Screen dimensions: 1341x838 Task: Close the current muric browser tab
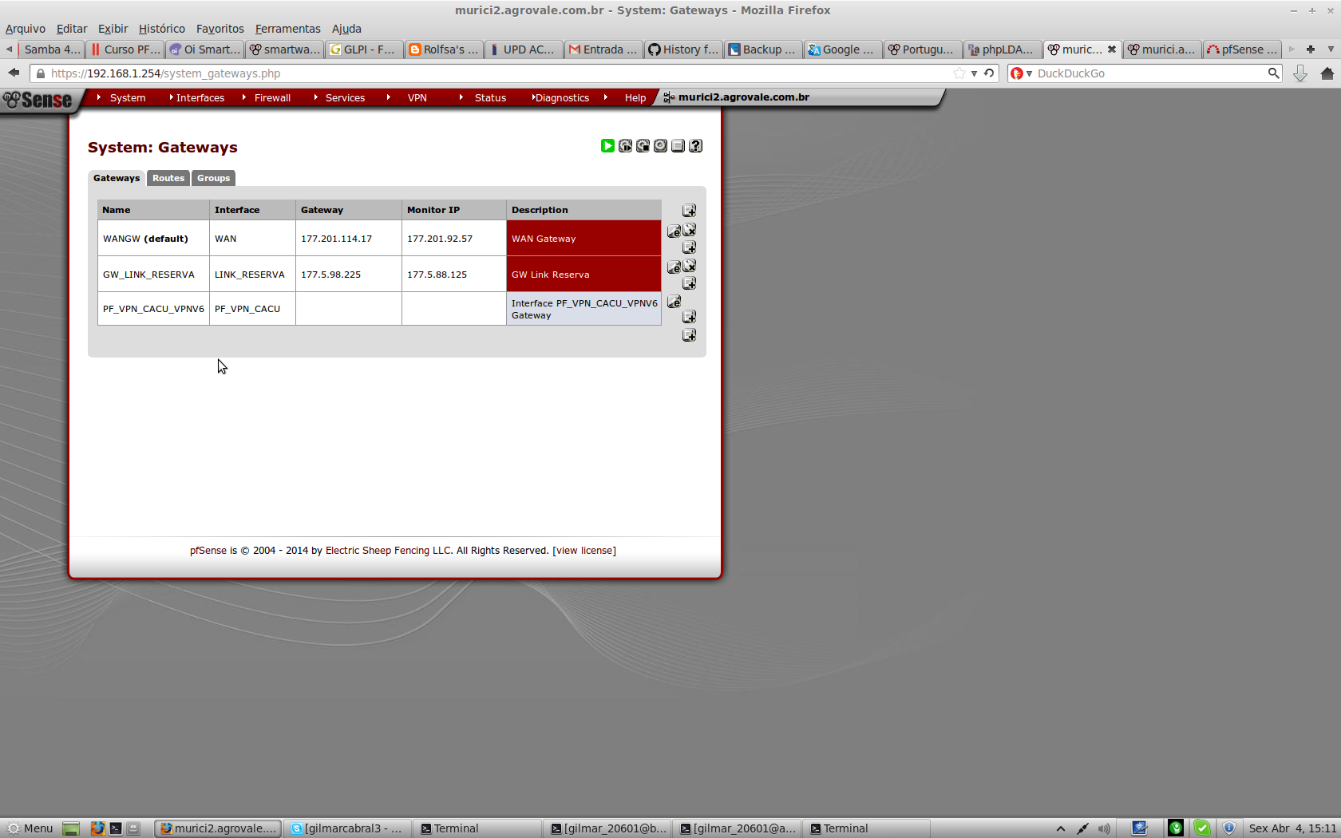tap(1111, 49)
